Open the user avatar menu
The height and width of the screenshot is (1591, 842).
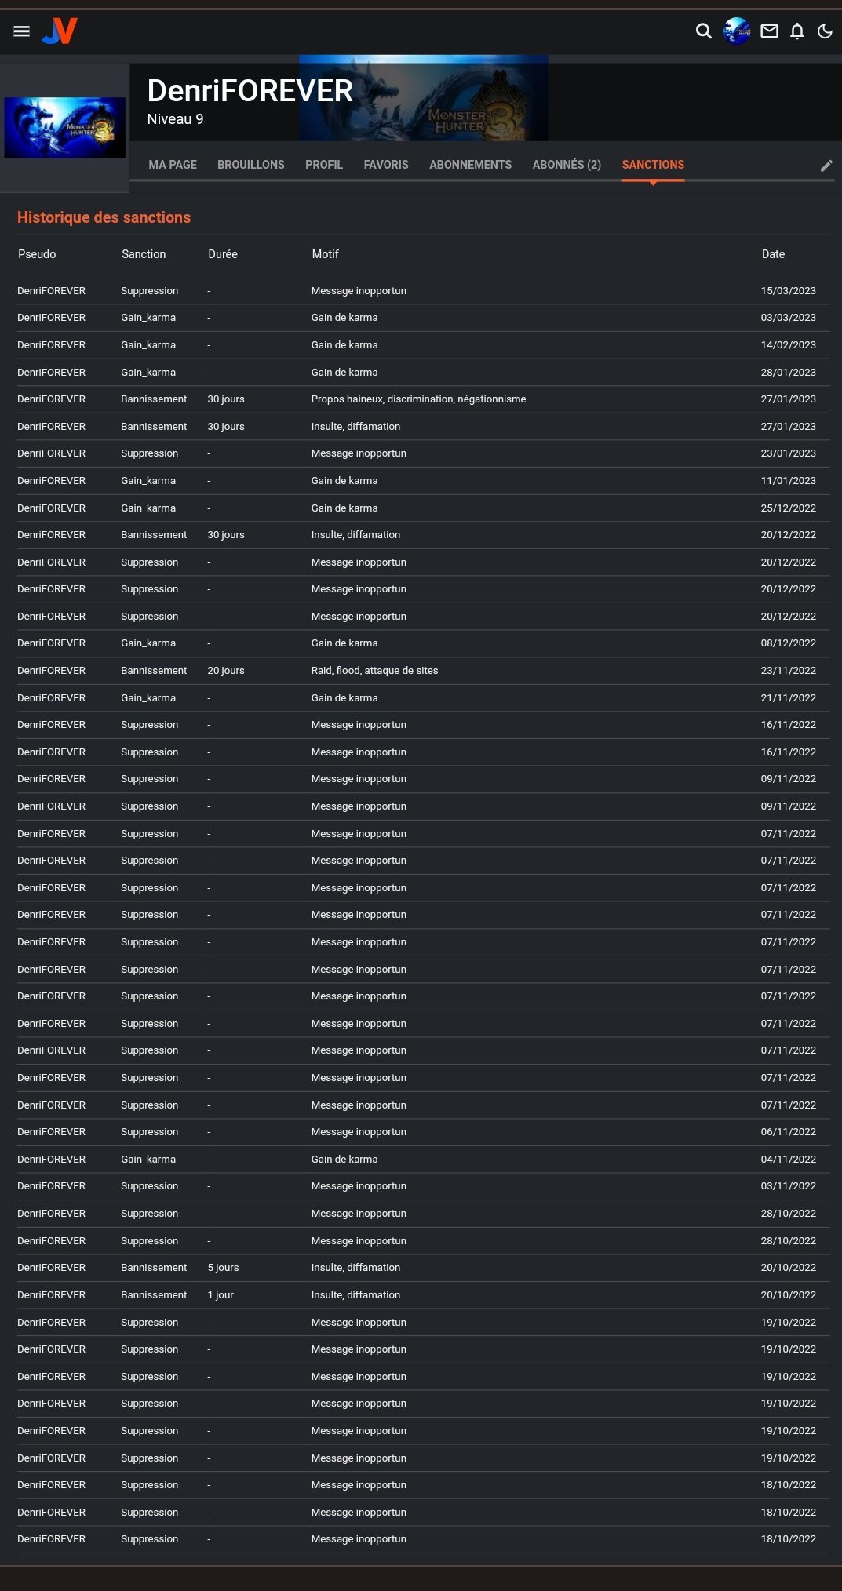coord(736,31)
